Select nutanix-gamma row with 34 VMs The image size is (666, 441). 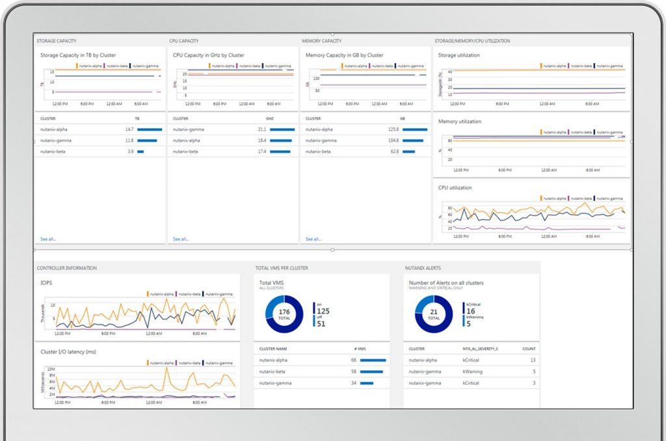pos(321,383)
